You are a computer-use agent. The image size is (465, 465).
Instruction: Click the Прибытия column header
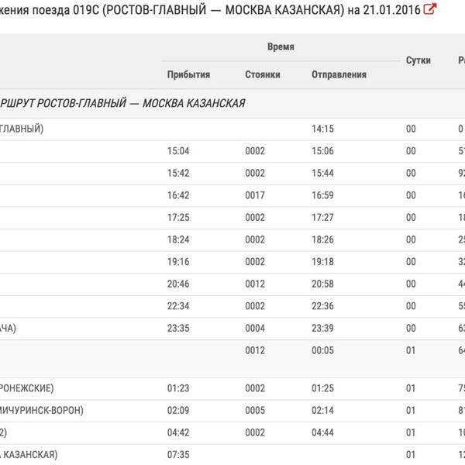[x=188, y=74]
